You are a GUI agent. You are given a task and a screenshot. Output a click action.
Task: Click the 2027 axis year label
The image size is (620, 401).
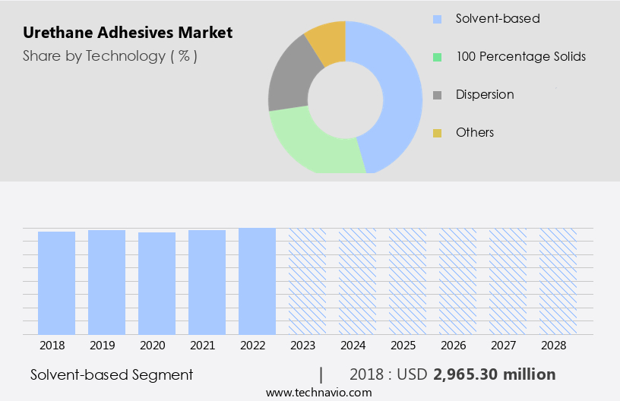[x=503, y=346]
